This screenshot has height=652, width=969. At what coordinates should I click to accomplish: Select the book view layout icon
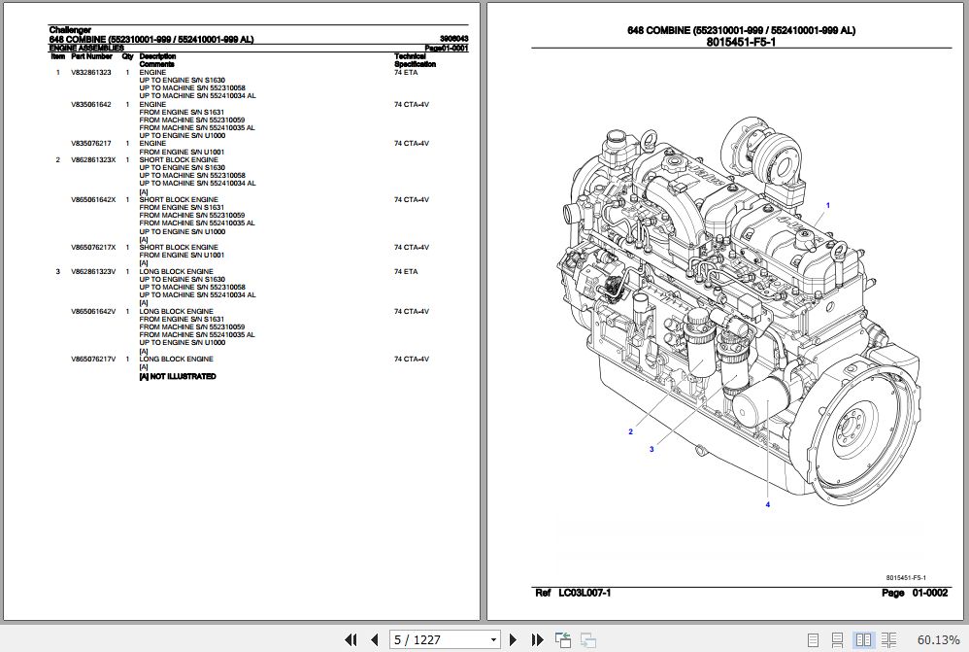885,639
